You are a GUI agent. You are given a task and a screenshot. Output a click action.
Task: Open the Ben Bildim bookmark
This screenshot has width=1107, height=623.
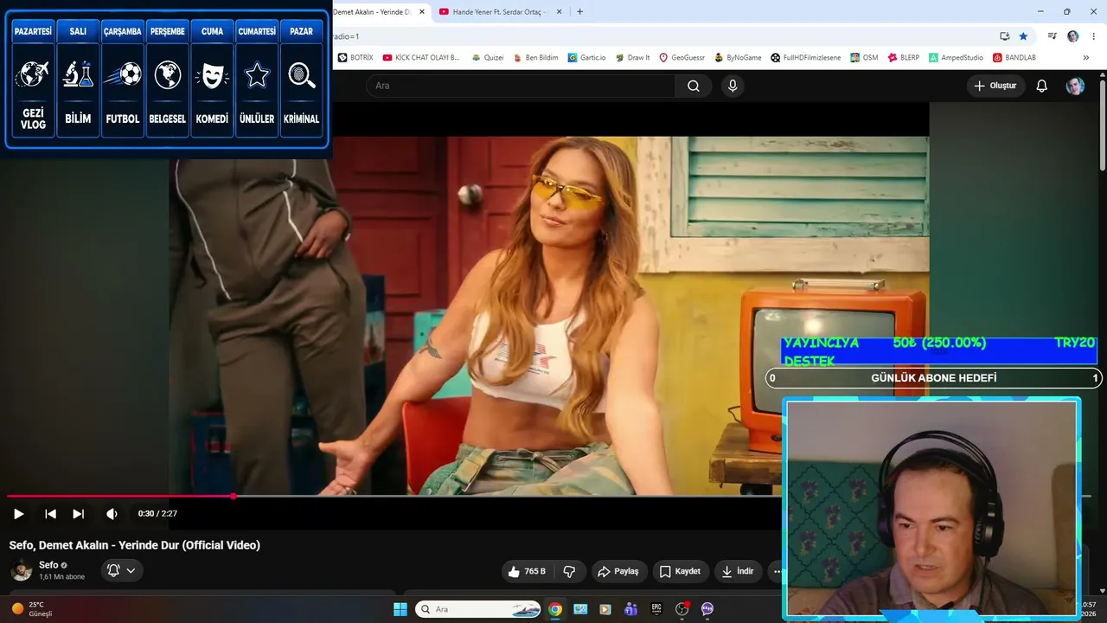(535, 58)
